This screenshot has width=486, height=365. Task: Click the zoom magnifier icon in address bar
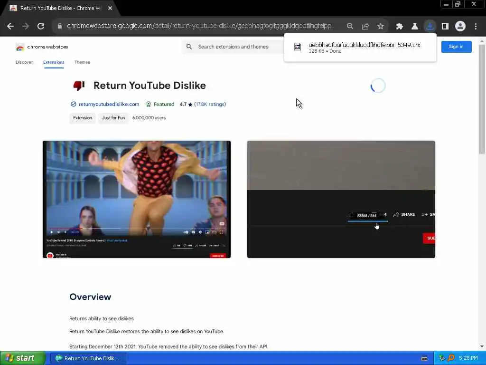[x=350, y=26]
